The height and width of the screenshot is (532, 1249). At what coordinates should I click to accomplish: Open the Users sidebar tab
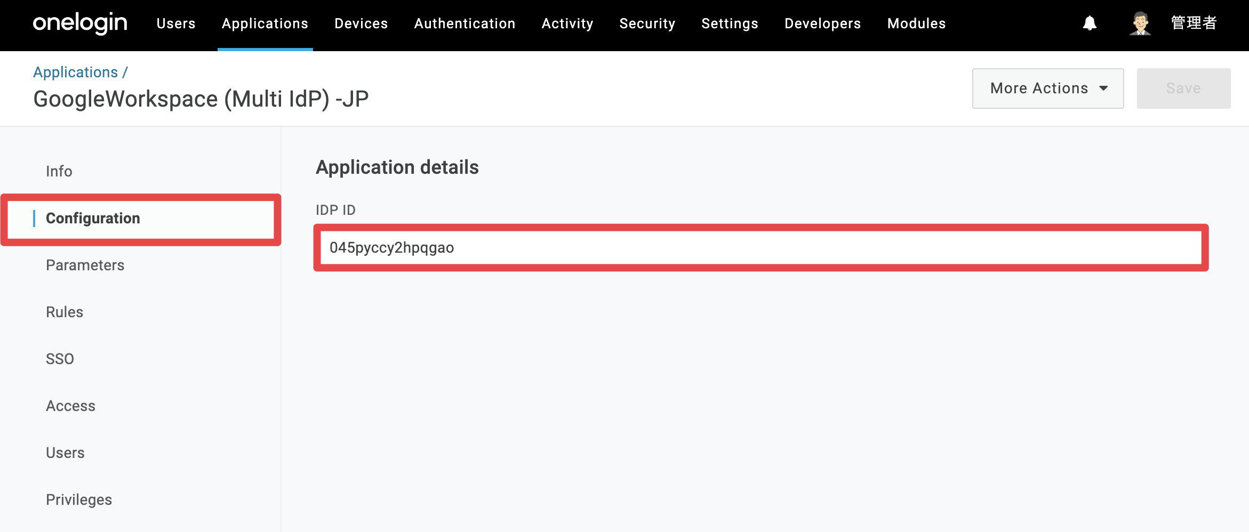65,453
